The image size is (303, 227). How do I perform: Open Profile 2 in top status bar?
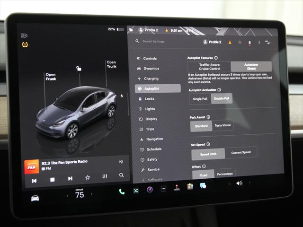pyautogui.click(x=148, y=30)
